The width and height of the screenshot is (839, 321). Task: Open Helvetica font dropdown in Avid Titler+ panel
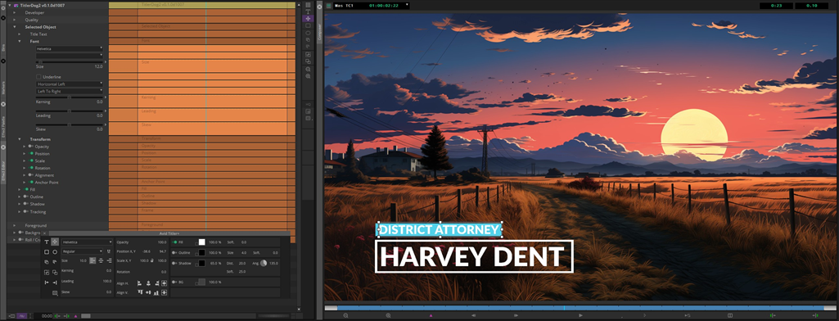click(87, 242)
